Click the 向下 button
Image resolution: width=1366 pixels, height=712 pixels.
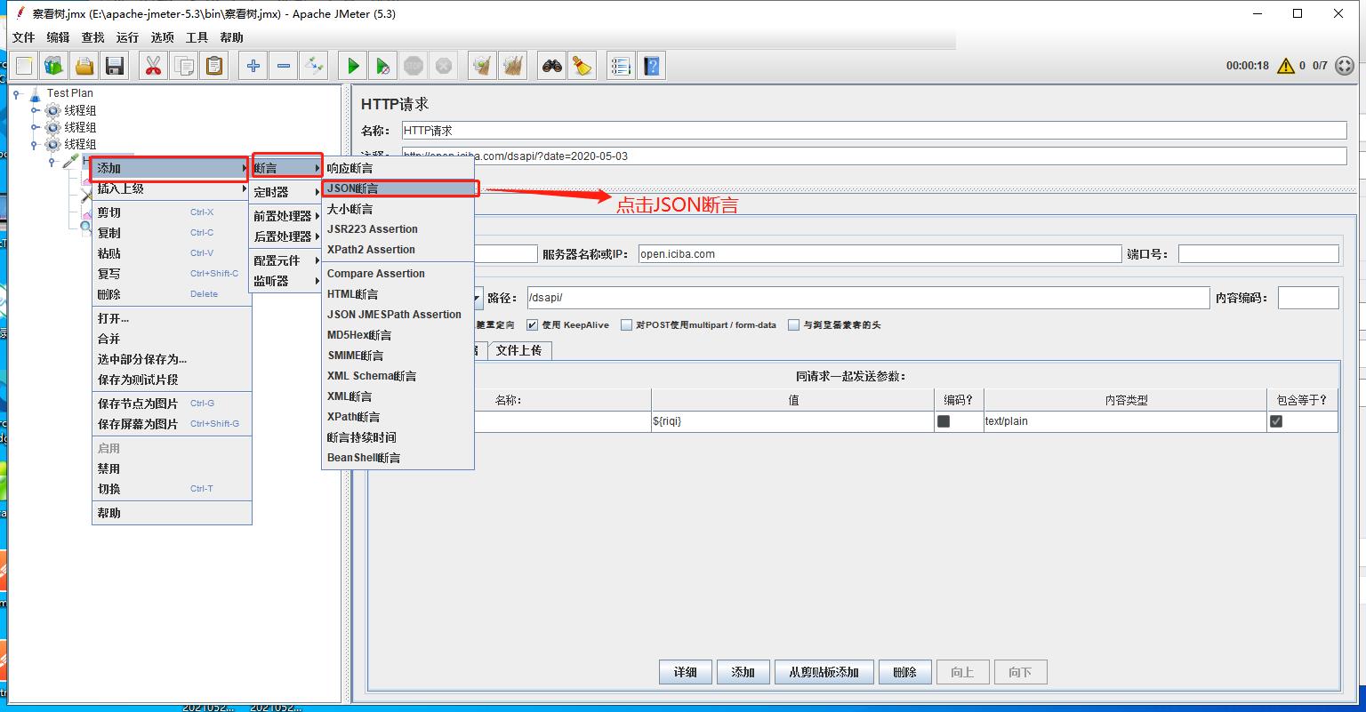(1020, 672)
